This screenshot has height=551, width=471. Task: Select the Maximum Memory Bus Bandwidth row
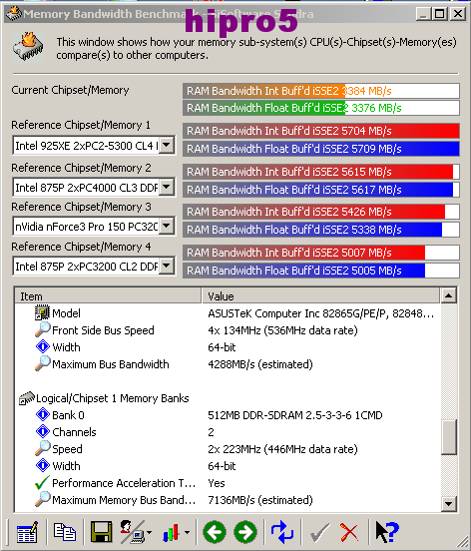pyautogui.click(x=228, y=500)
